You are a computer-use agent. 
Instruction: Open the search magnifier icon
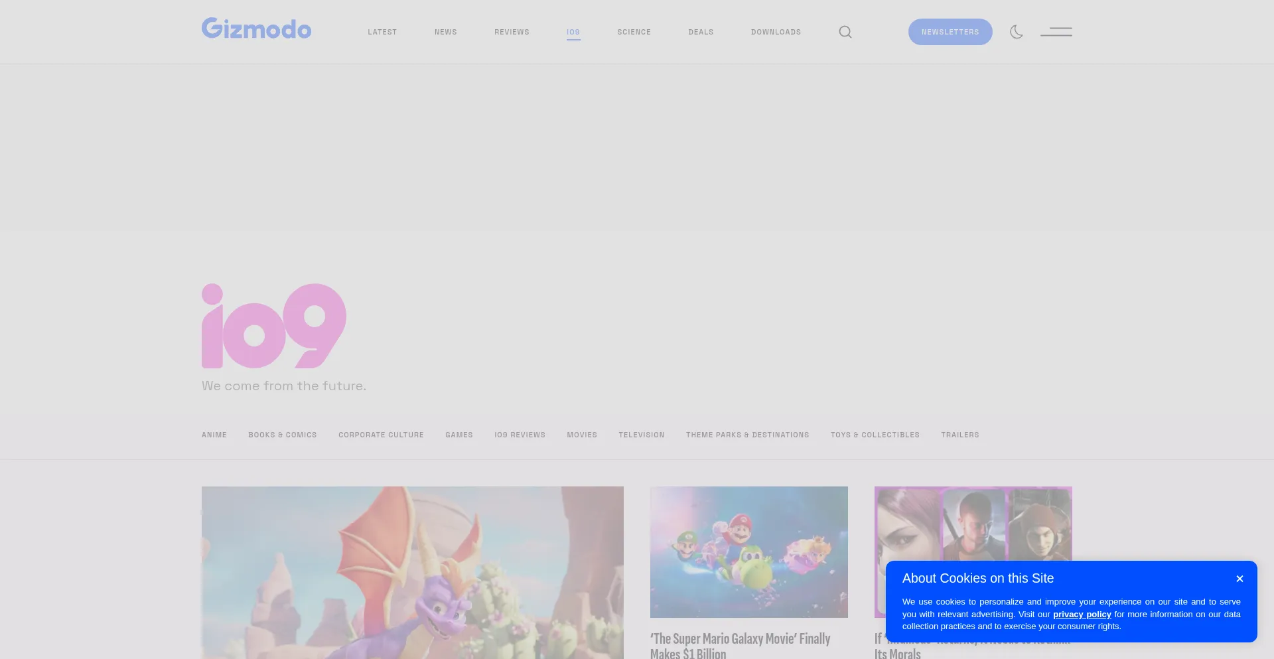pyautogui.click(x=845, y=32)
